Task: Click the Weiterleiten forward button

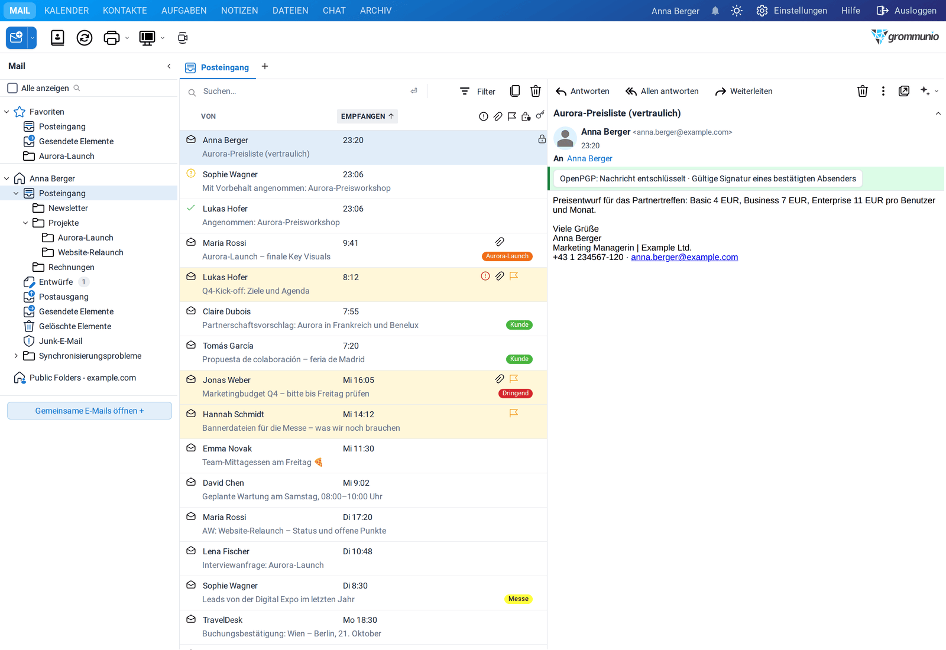Action: pyautogui.click(x=744, y=91)
